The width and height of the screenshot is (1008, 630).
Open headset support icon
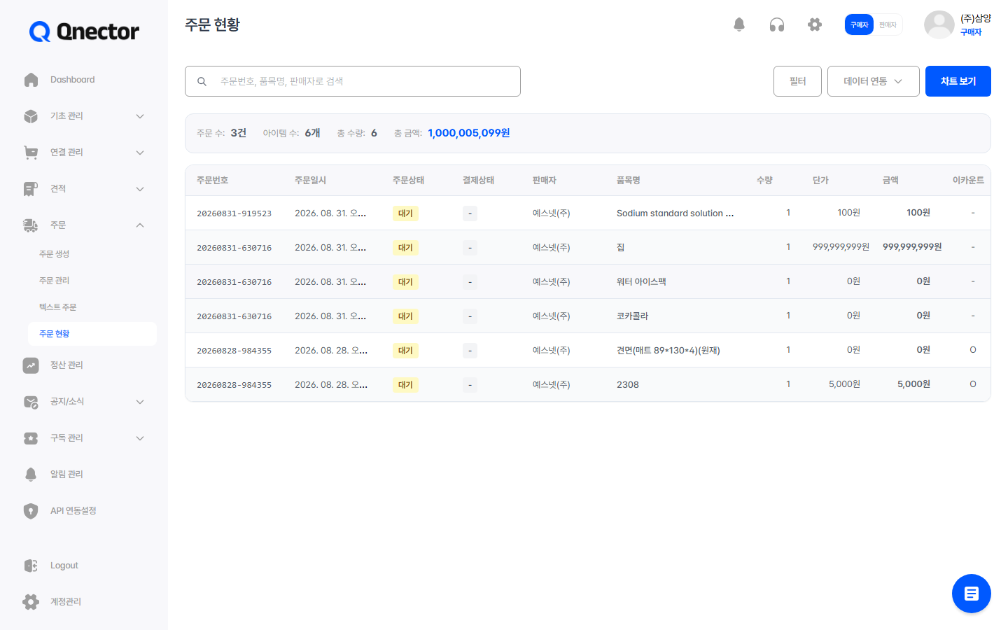coord(777,24)
